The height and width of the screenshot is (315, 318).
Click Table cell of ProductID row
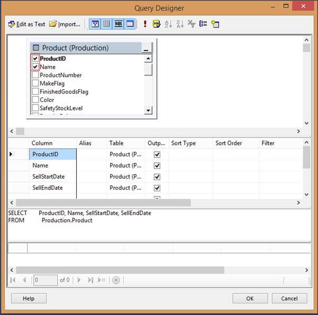(x=126, y=154)
